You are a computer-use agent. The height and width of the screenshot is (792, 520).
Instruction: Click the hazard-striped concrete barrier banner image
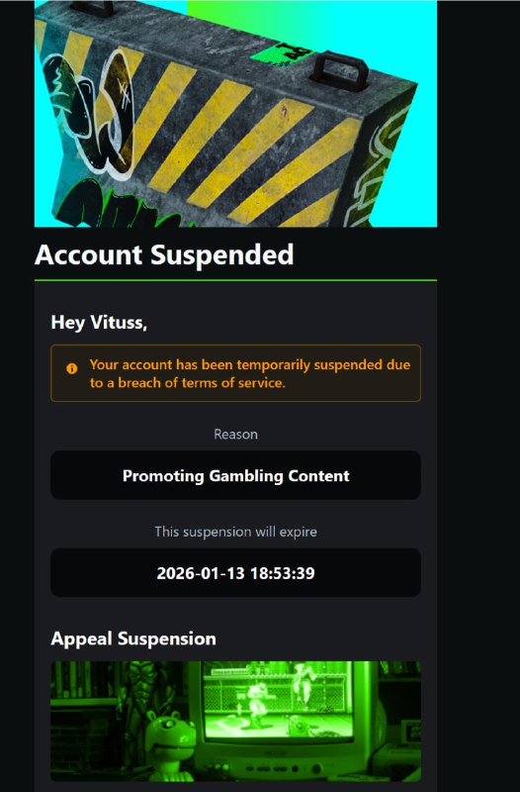tap(235, 114)
